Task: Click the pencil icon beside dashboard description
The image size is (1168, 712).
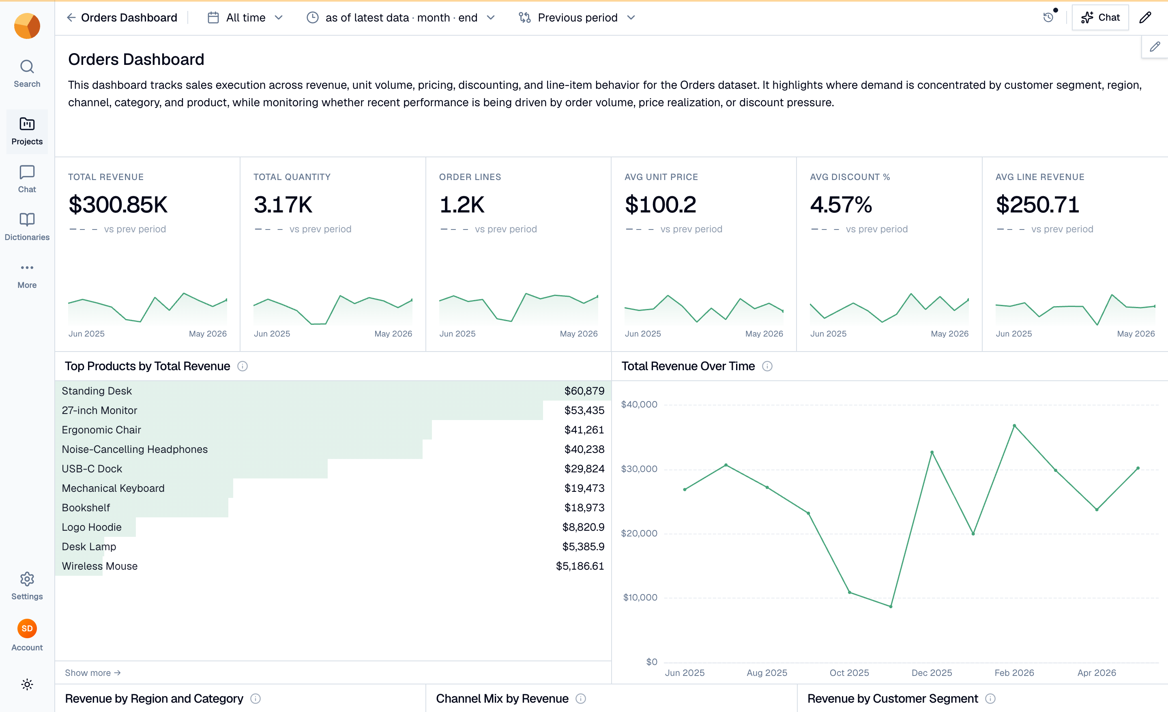Action: [x=1155, y=47]
